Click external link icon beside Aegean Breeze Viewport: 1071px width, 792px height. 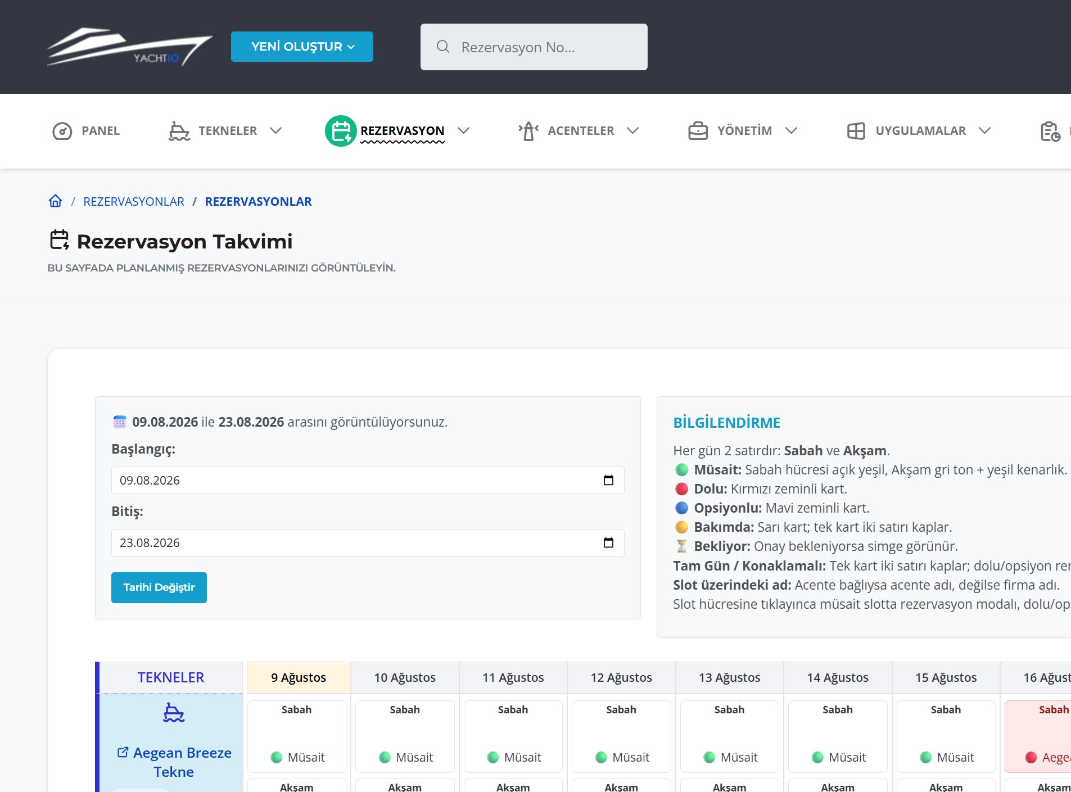point(123,752)
